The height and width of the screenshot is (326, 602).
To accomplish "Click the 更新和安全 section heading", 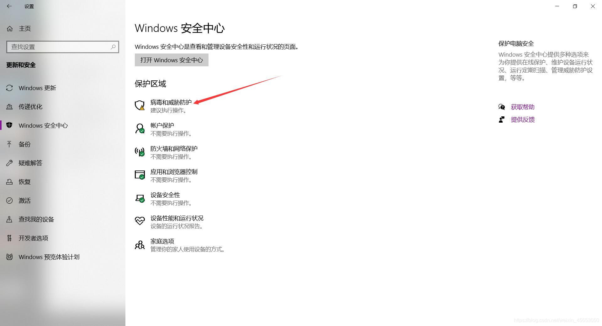I will pos(21,65).
